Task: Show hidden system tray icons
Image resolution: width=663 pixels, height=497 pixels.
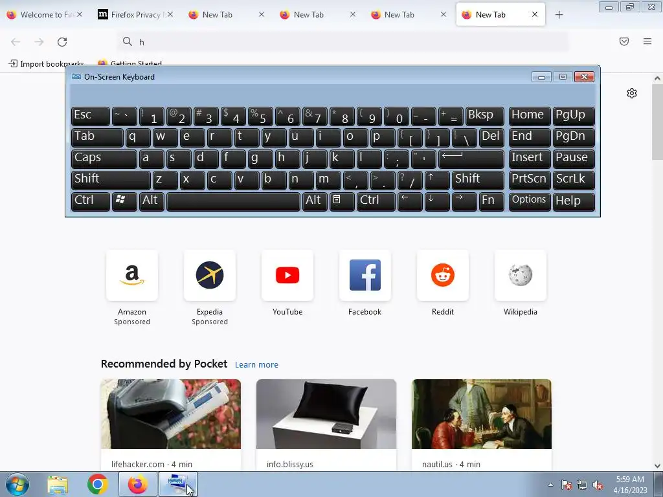Action: click(550, 485)
